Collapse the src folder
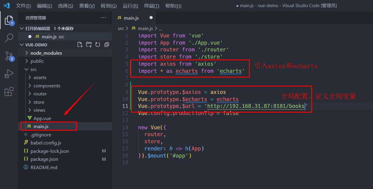This screenshot has width=373, height=189. tap(65, 69)
